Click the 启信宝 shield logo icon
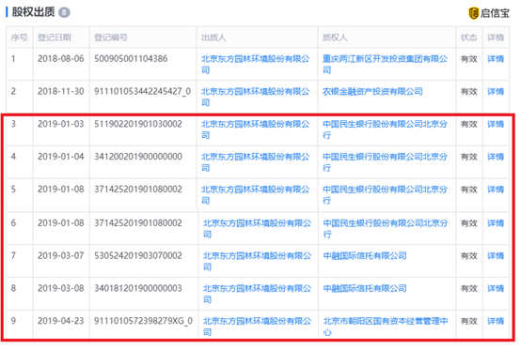 point(473,13)
